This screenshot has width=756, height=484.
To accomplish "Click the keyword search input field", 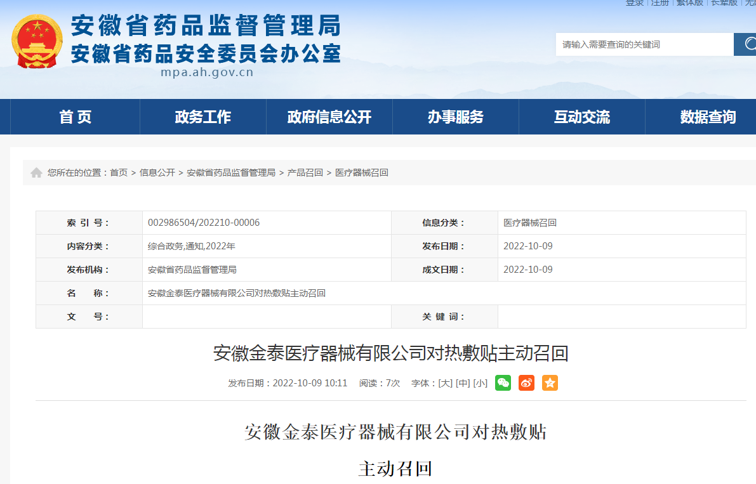I will pyautogui.click(x=645, y=44).
